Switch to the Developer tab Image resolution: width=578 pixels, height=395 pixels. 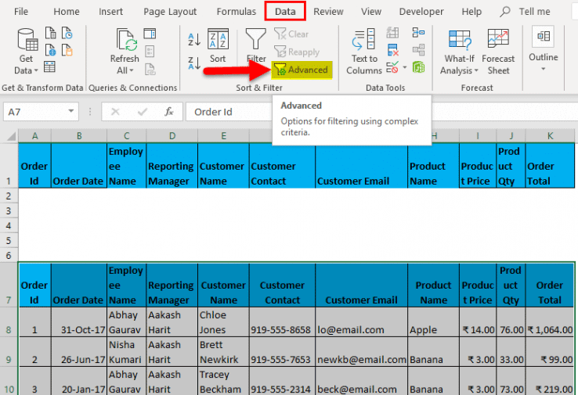coord(421,12)
